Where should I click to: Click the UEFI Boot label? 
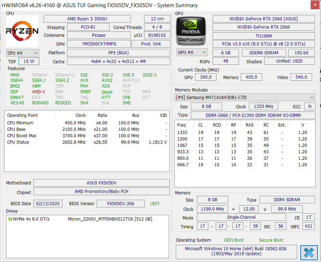234,240
